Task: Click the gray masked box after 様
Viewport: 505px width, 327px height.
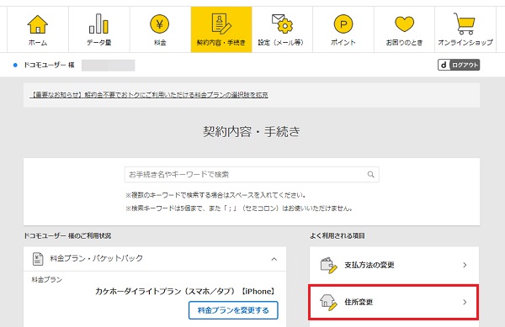Action: click(x=109, y=66)
